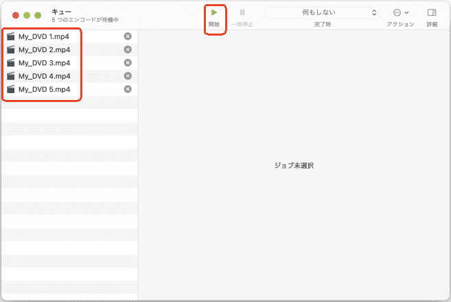Screen dimensions: 451x302
Task: Minimize the キュー window
Action: point(27,15)
